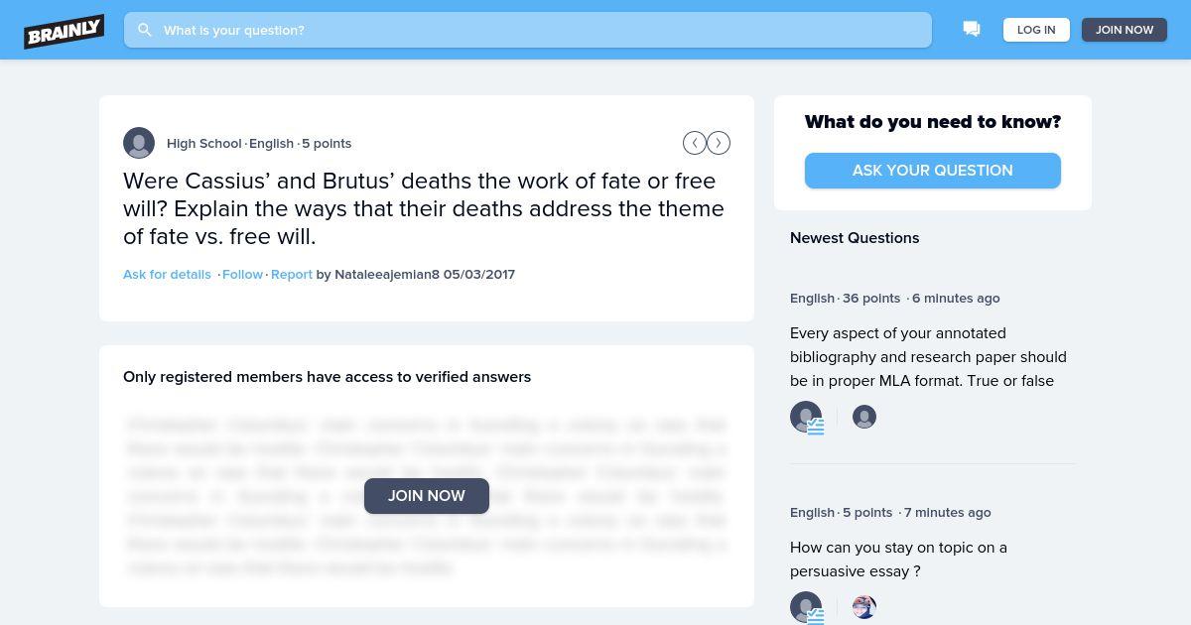
Task: Open the question asker's avatar
Action: click(x=139, y=143)
